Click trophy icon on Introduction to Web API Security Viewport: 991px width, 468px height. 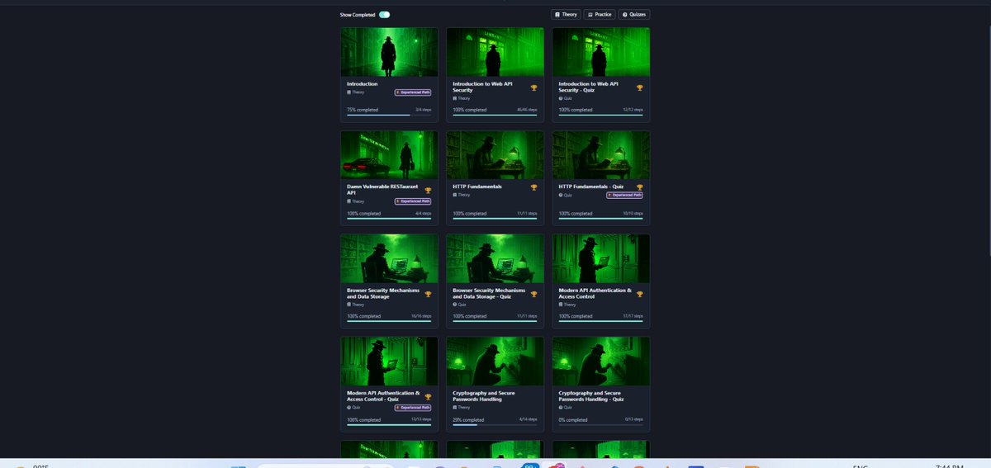pyautogui.click(x=533, y=87)
